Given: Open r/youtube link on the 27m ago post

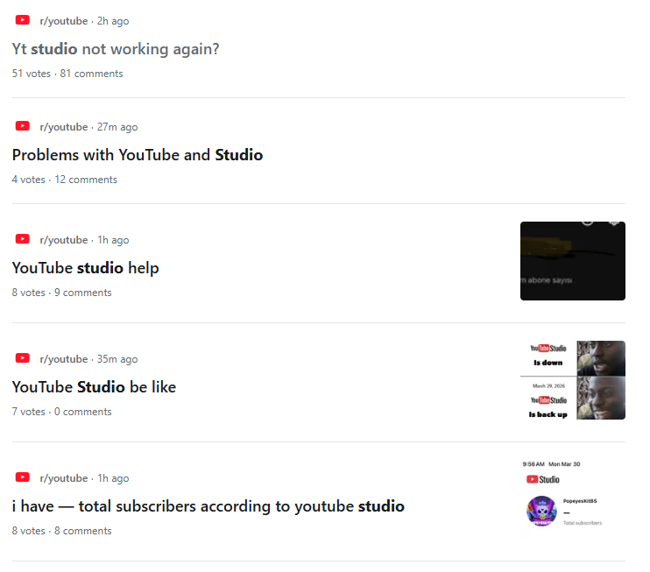Looking at the screenshot, I should (64, 127).
